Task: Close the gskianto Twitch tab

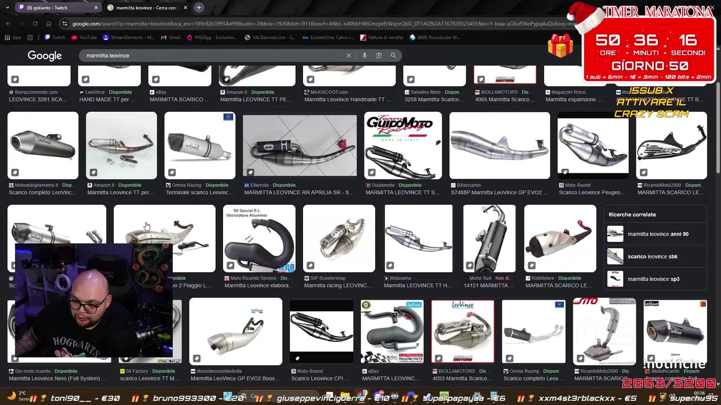Action: (96, 8)
